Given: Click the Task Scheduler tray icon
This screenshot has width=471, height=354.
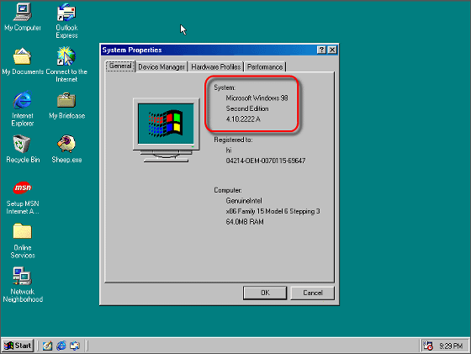Looking at the screenshot, I should click(x=428, y=346).
